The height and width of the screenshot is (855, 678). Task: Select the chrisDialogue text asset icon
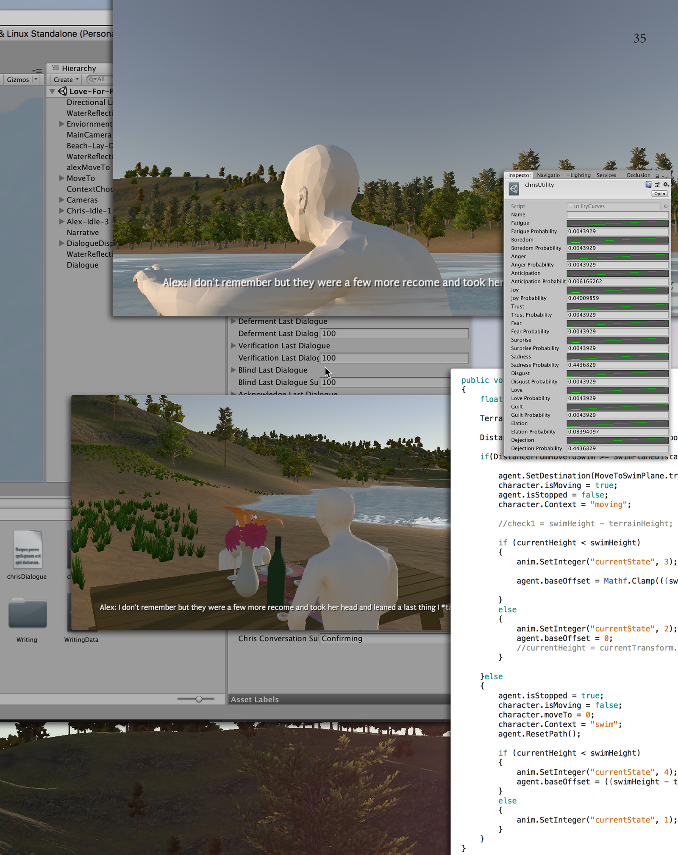point(27,550)
